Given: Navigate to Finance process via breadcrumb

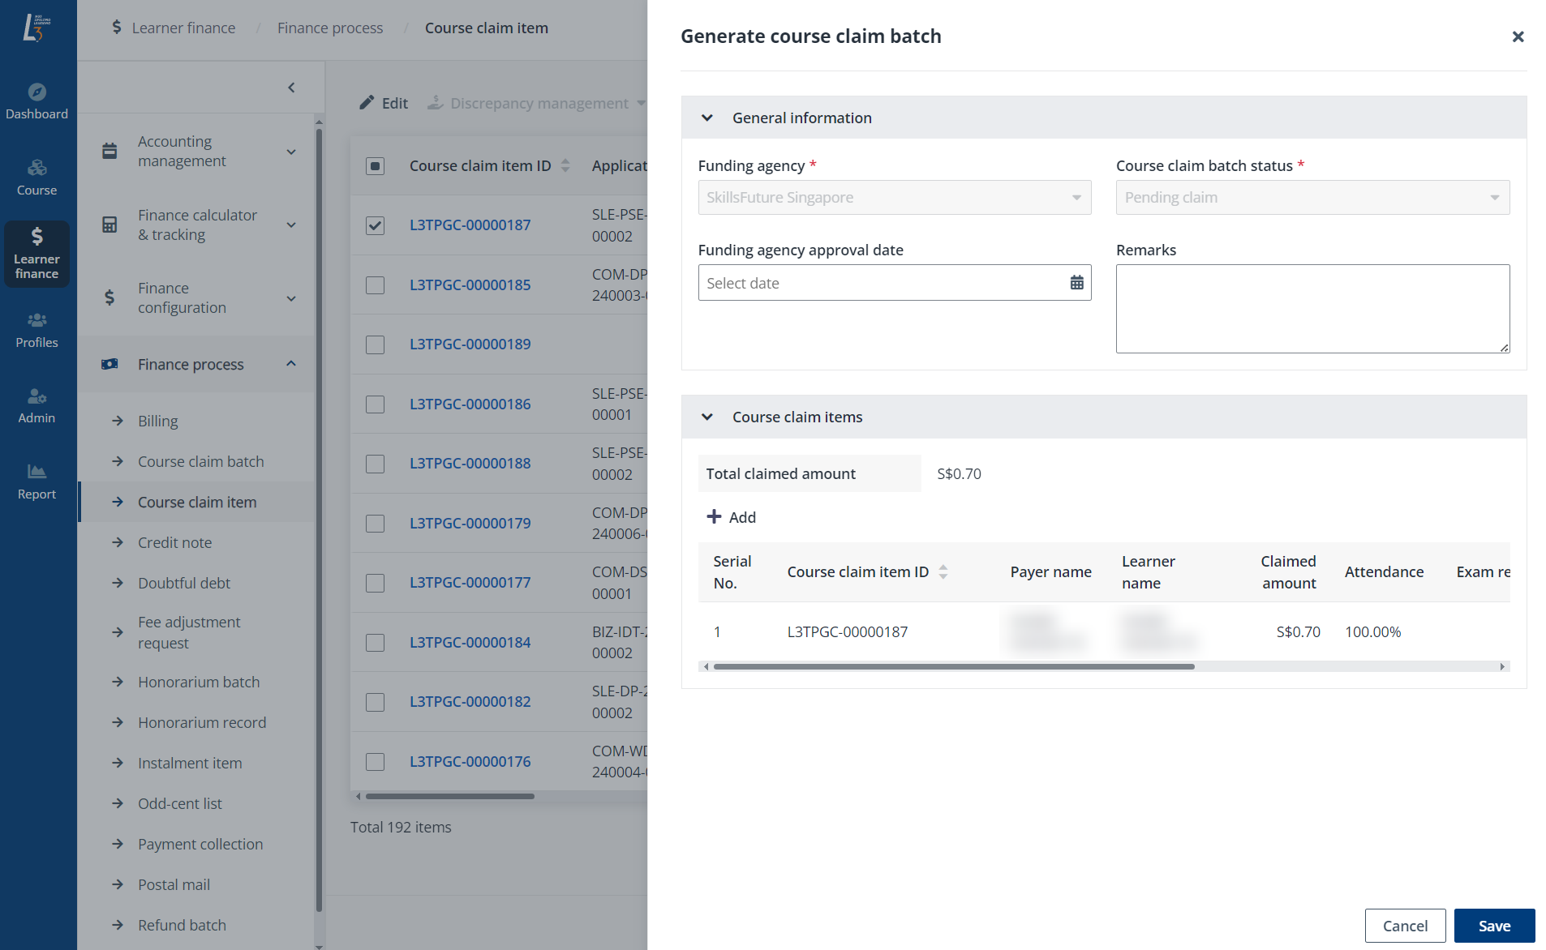Looking at the screenshot, I should click(329, 27).
